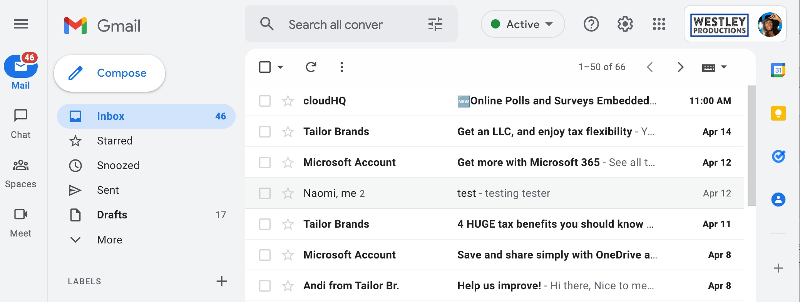Open the Google apps grid
This screenshot has height=302, width=800.
659,24
